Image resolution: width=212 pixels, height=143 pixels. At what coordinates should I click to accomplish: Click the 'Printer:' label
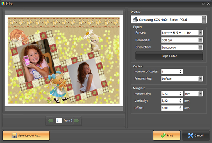click(x=136, y=12)
